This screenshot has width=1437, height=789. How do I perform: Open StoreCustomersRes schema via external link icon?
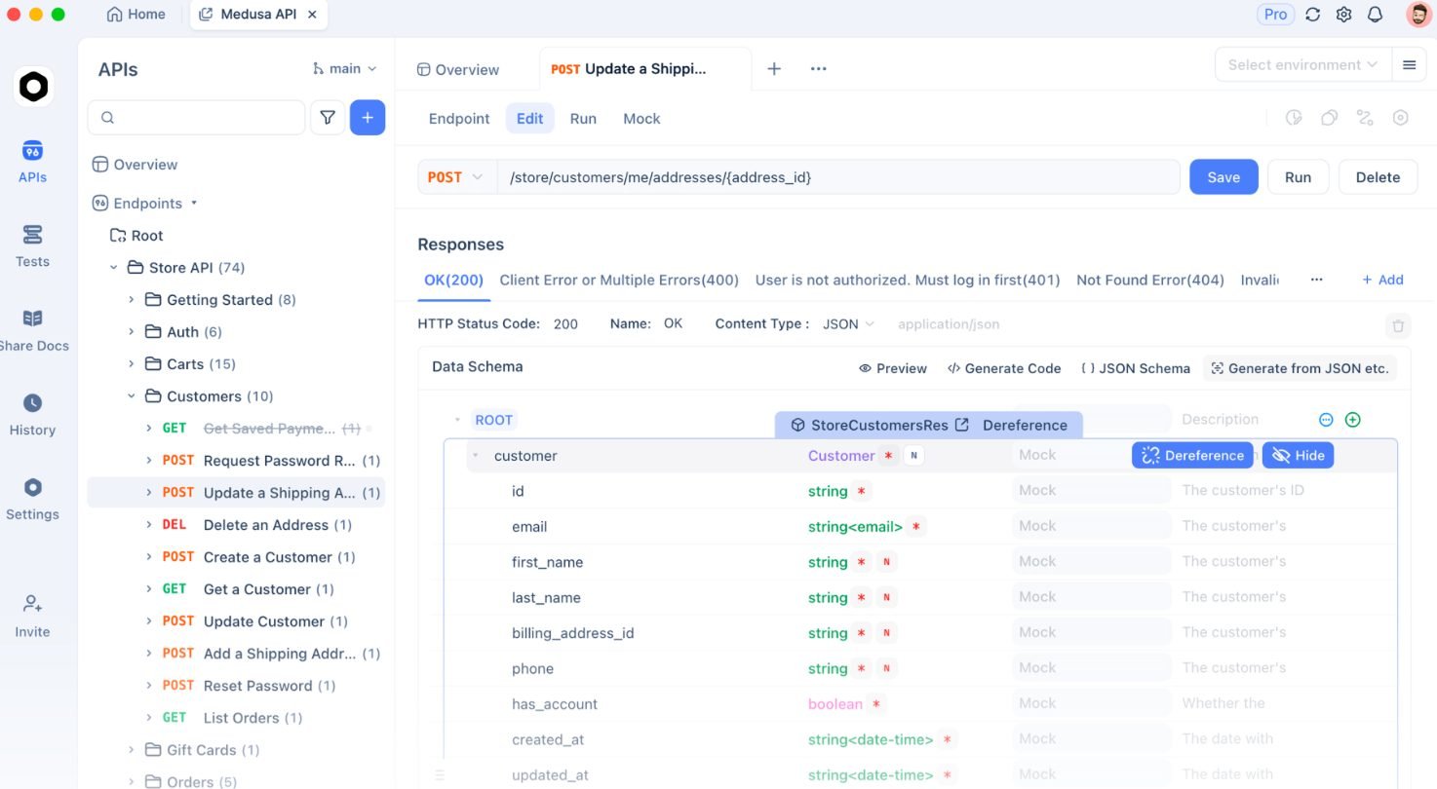pyautogui.click(x=962, y=425)
